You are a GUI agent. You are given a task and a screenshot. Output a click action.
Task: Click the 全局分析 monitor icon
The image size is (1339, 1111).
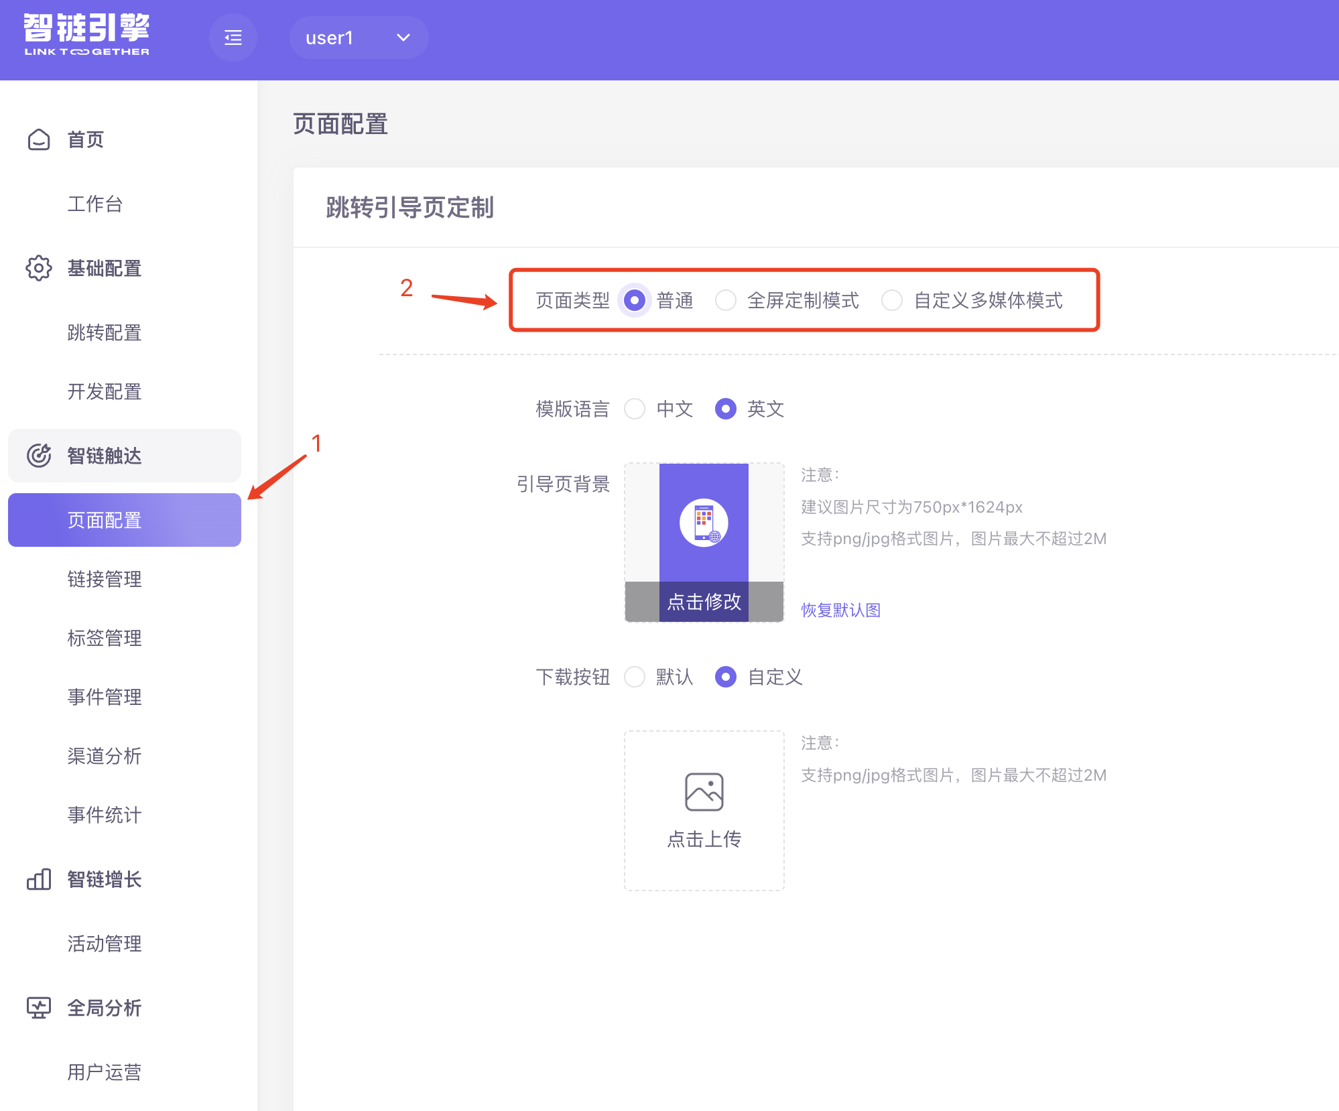[x=38, y=1008]
